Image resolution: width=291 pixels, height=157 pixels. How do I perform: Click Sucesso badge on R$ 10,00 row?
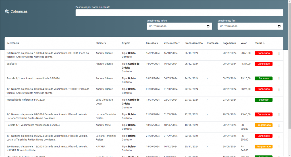coord(263,78)
